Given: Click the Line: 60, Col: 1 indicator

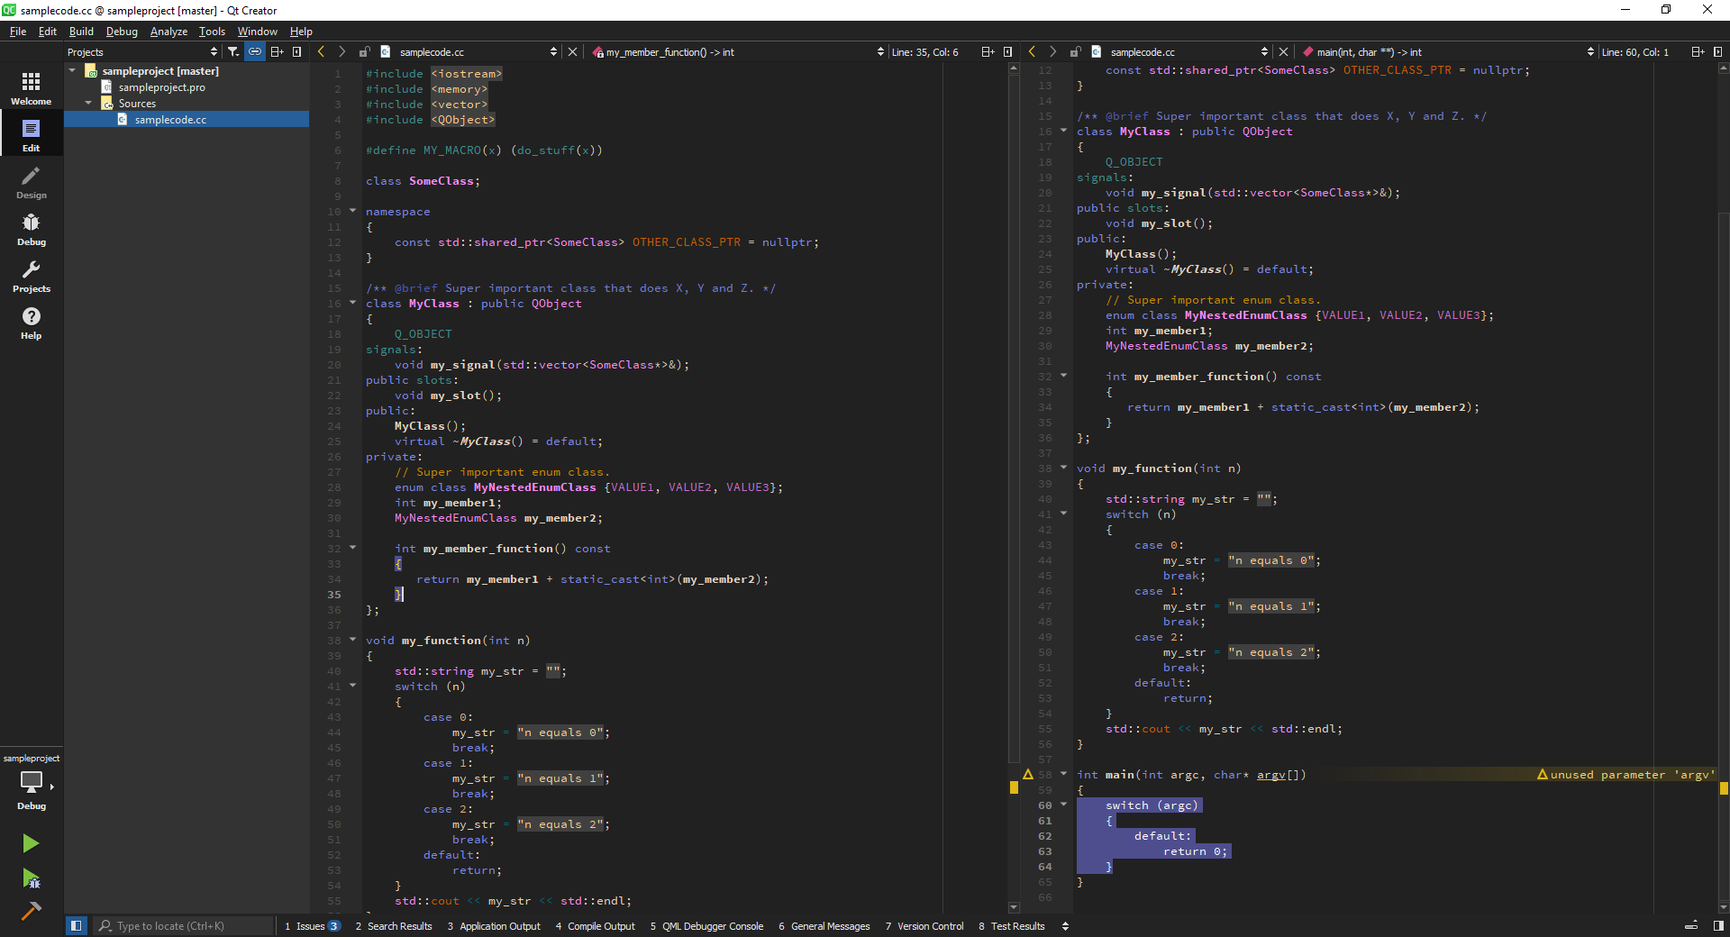Looking at the screenshot, I should point(1635,52).
